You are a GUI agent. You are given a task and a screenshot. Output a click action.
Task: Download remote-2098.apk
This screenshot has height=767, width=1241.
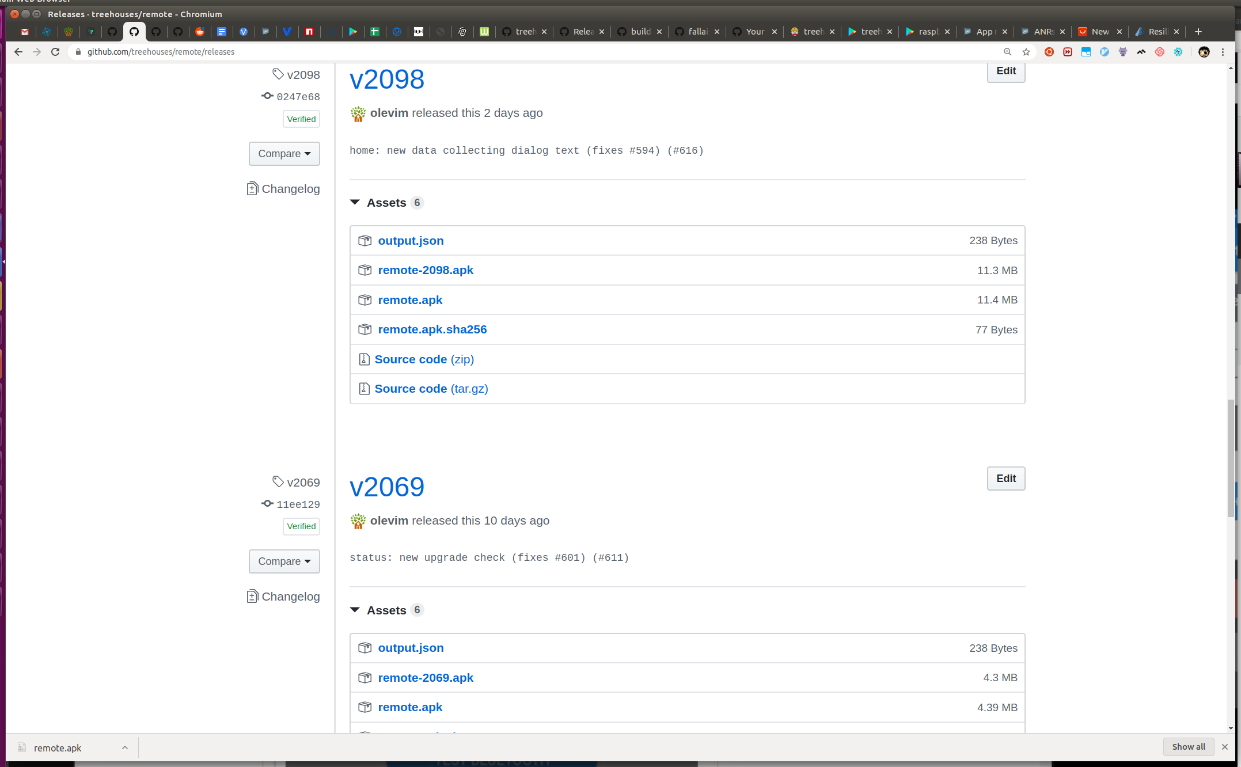(426, 270)
